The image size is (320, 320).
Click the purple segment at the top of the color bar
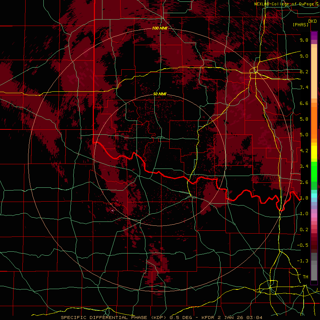pos(314,36)
